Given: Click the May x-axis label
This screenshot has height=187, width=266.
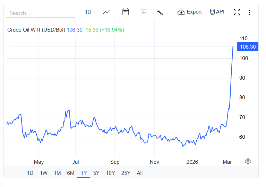Looking at the screenshot, I should pyautogui.click(x=39, y=162).
